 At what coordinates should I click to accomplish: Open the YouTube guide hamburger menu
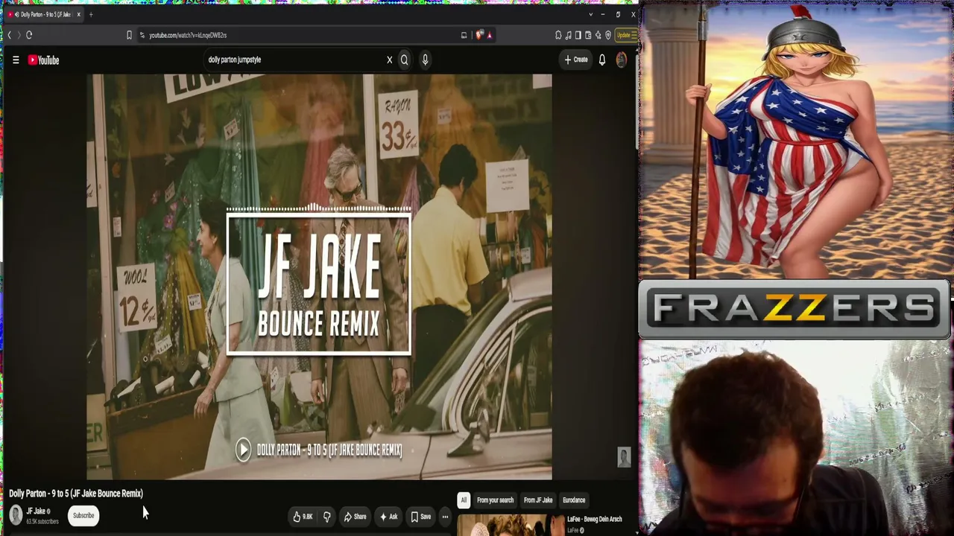pyautogui.click(x=16, y=60)
